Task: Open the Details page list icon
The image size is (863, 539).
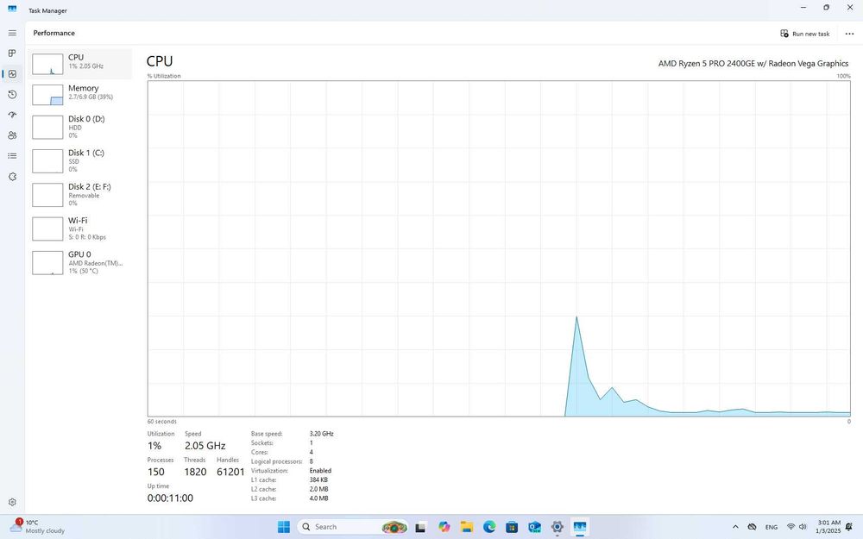Action: tap(12, 156)
